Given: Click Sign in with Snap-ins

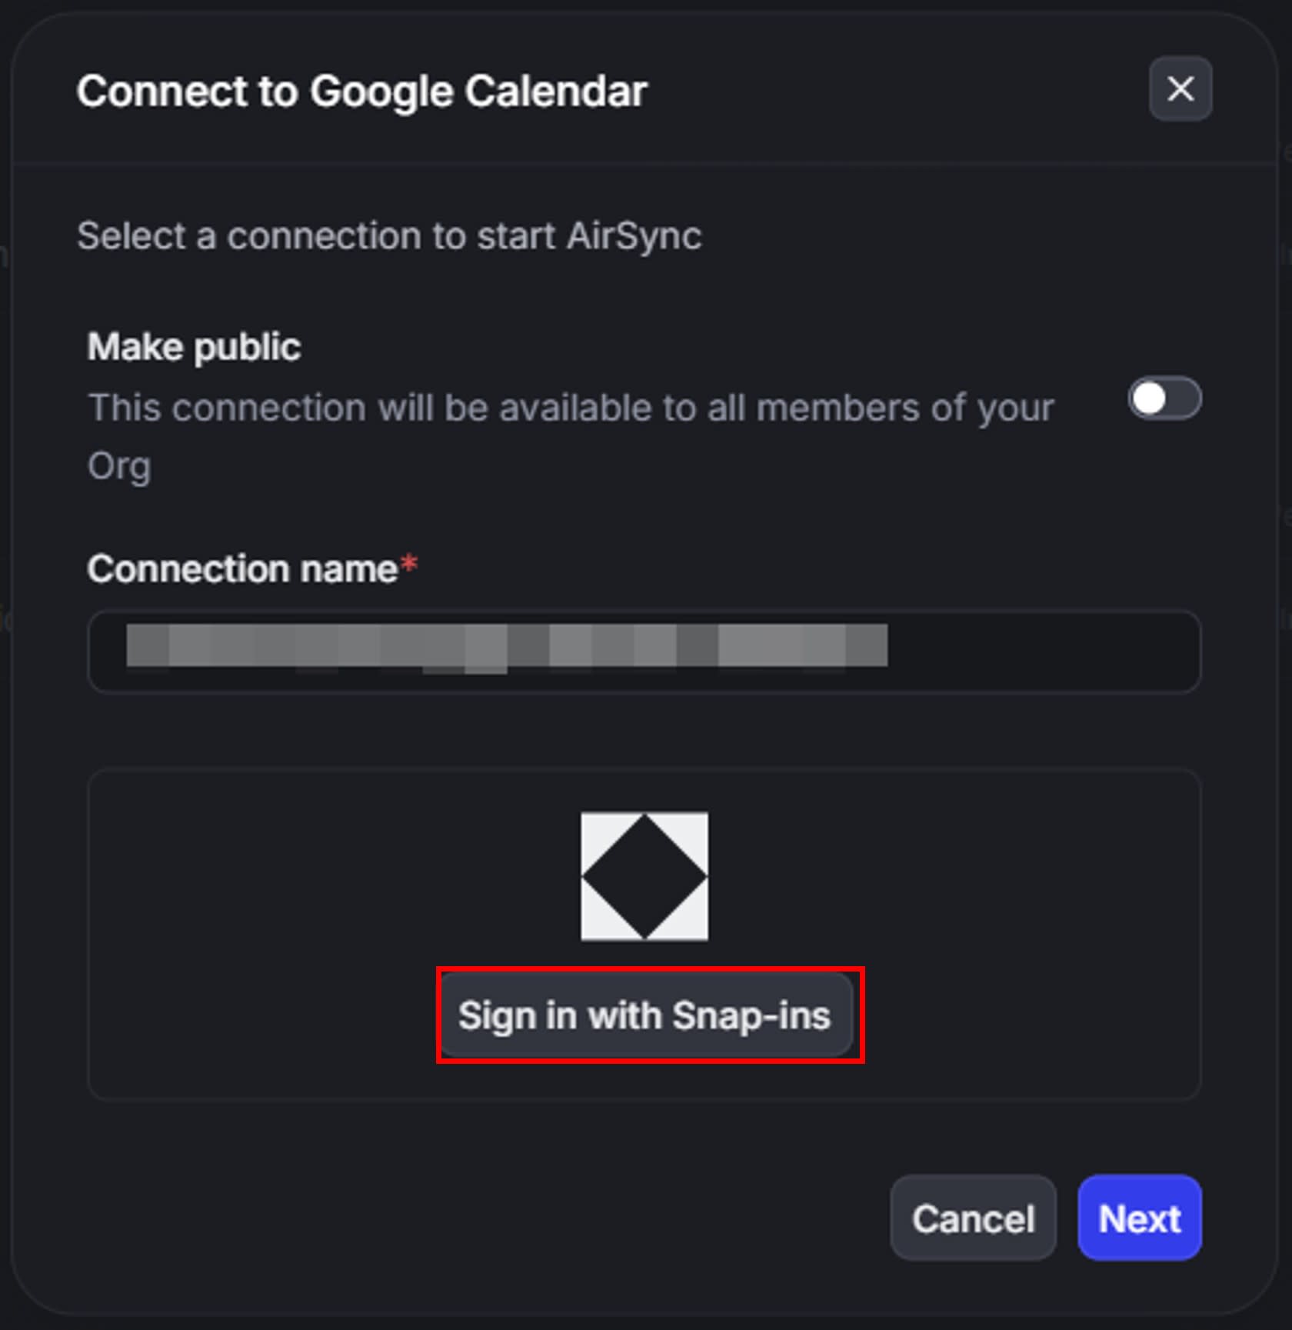Looking at the screenshot, I should (x=646, y=1015).
